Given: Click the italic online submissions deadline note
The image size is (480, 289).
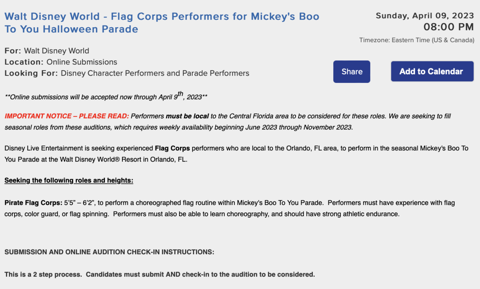Looking at the screenshot, I should click(106, 96).
